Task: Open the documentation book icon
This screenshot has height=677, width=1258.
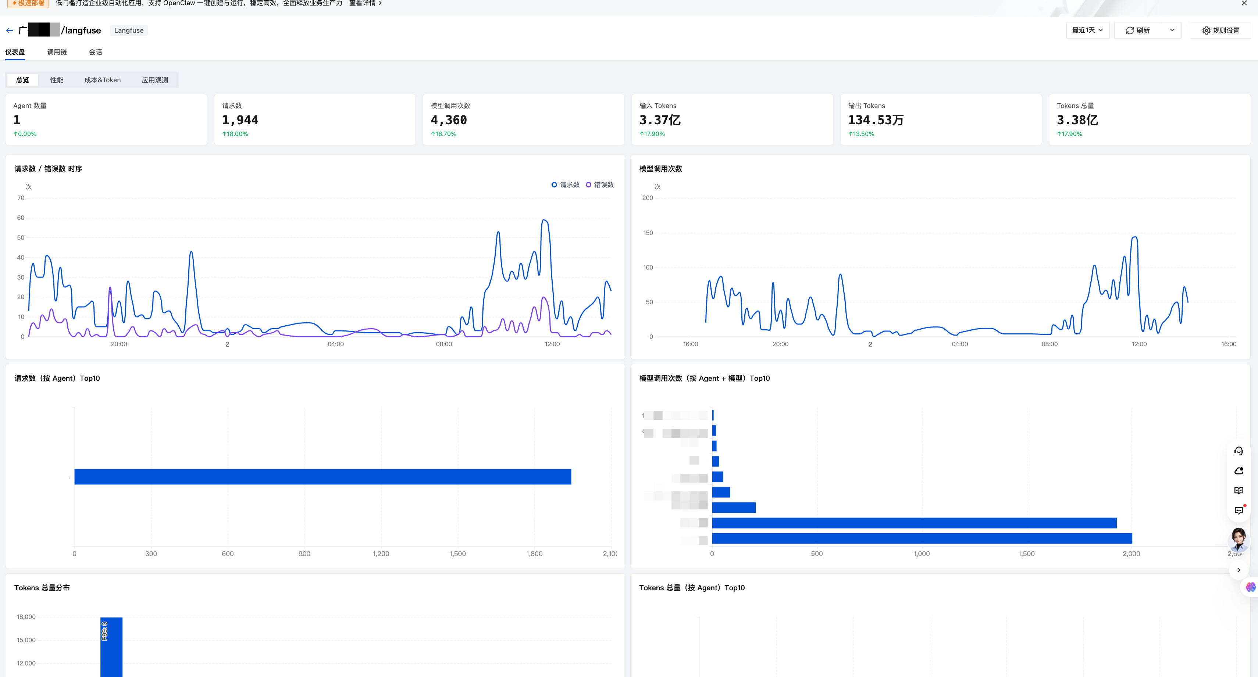Action: click(1239, 491)
